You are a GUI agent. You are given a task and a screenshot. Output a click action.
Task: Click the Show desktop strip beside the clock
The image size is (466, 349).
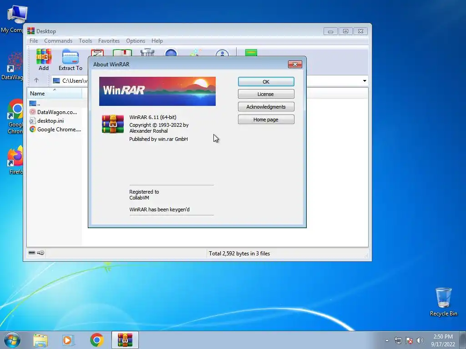[x=463, y=340]
